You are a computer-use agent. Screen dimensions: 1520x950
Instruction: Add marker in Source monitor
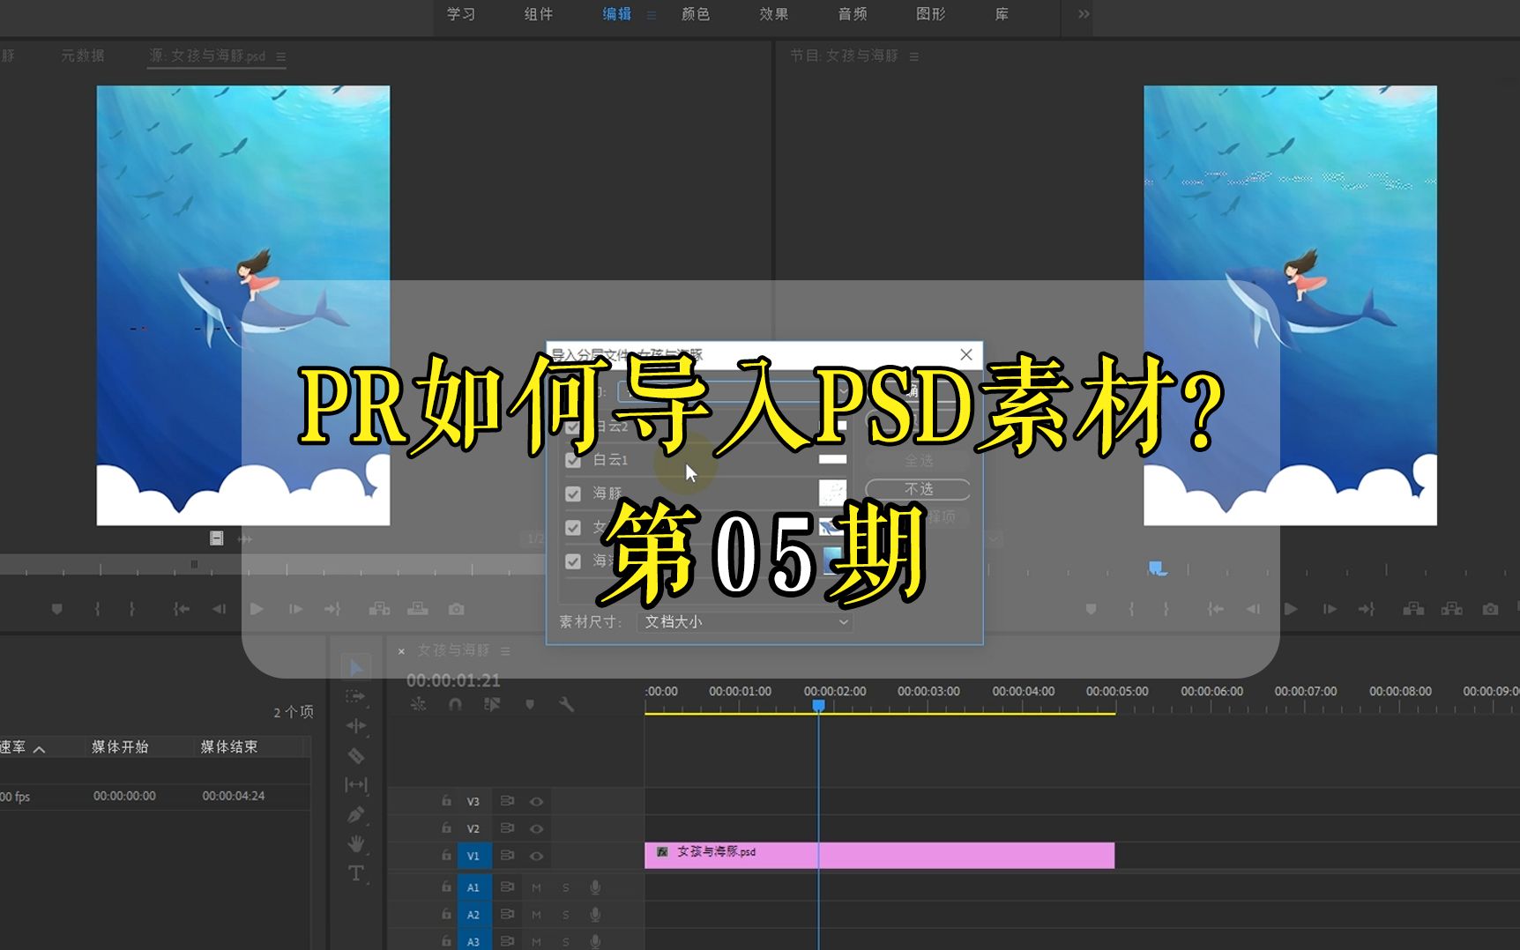click(x=57, y=609)
